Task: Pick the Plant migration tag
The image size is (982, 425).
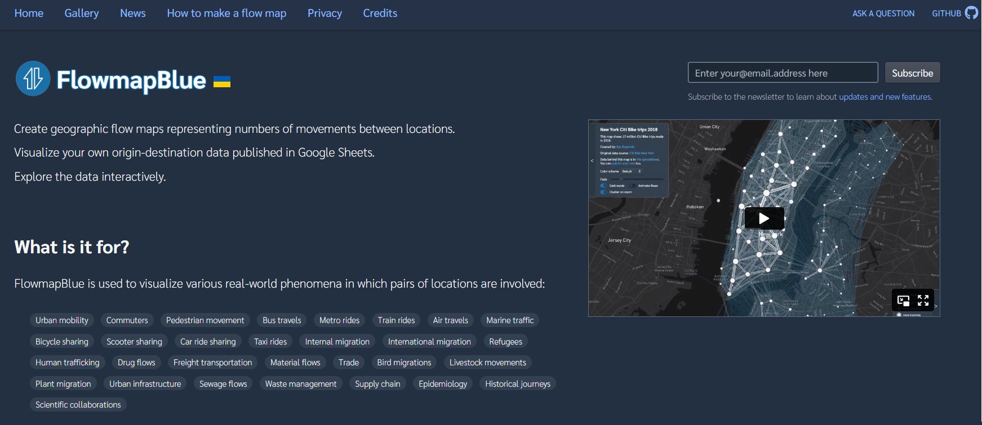Action: tap(63, 384)
